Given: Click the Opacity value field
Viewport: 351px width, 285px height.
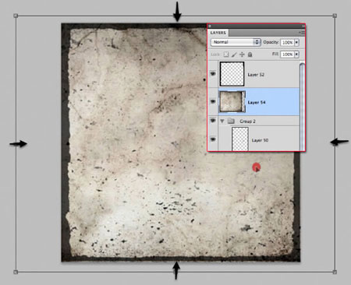Looking at the screenshot, I should click(287, 42).
